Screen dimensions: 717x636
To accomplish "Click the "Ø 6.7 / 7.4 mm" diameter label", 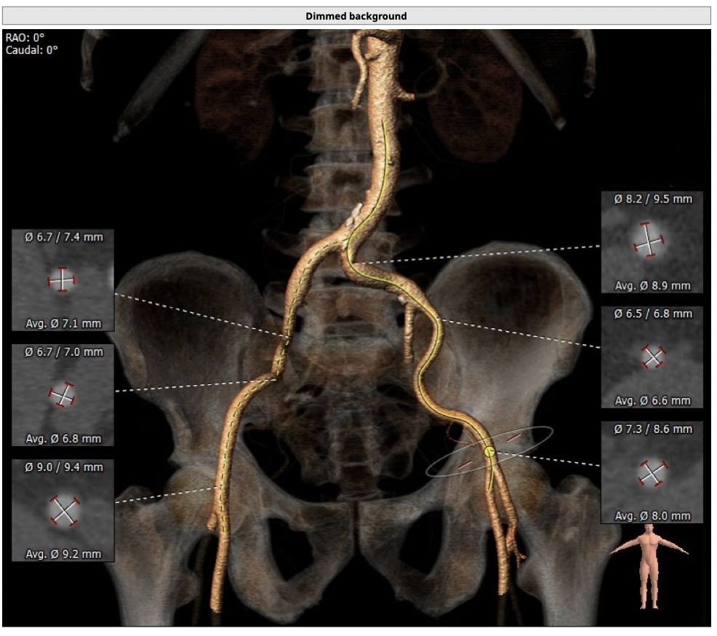I will coord(64,237).
